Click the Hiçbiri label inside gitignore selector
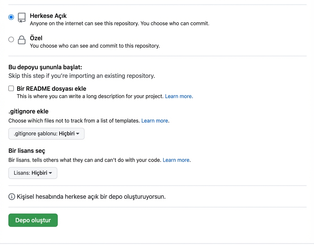This screenshot has height=245, width=314. 67,134
